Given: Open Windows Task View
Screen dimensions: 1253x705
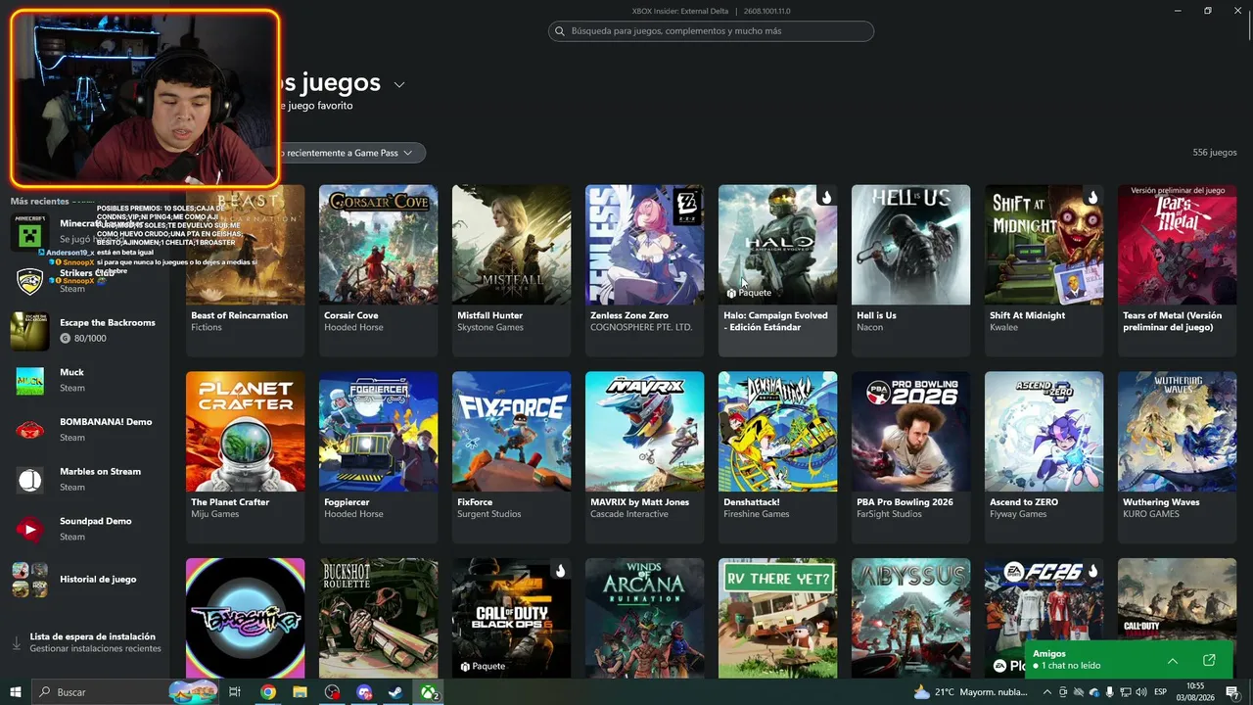Looking at the screenshot, I should coord(235,692).
